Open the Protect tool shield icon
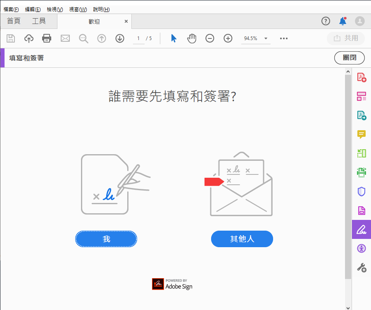Image resolution: width=371 pixels, height=310 pixels. pyautogui.click(x=361, y=191)
